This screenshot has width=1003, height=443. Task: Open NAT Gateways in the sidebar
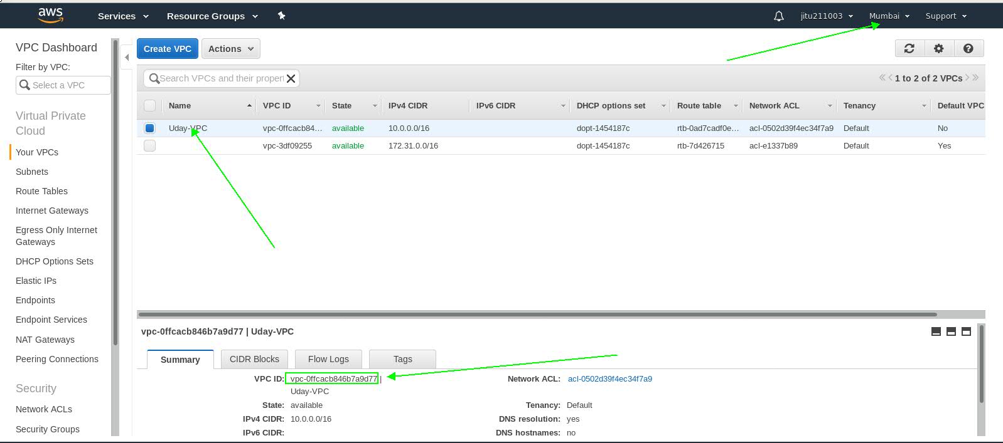[45, 340]
